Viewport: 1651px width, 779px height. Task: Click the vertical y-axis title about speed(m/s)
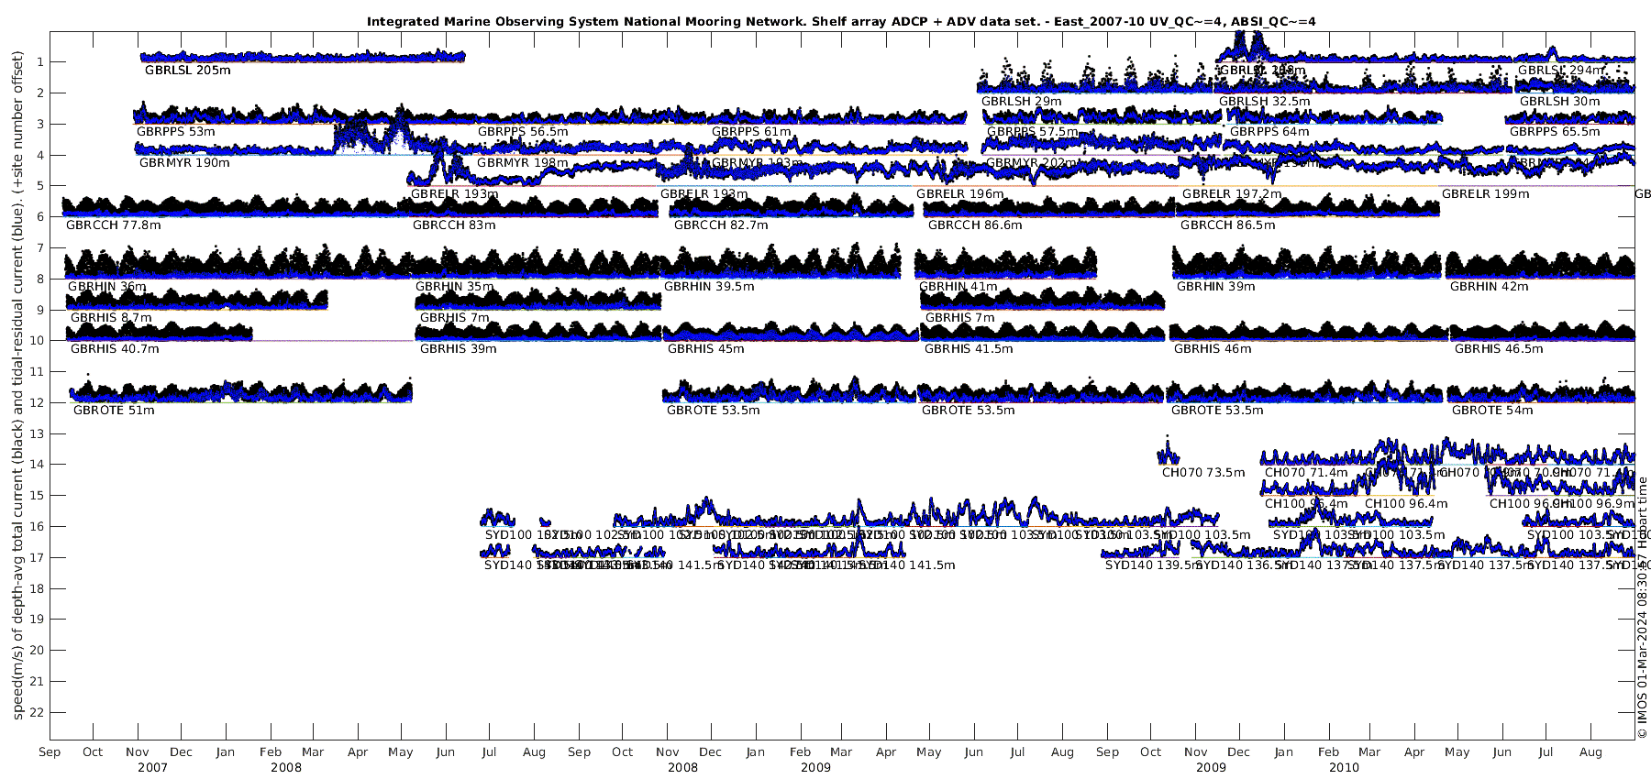pos(17,385)
